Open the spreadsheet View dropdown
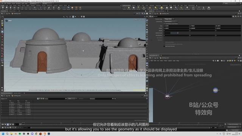This screenshot has width=242, height=136. coord(72,99)
